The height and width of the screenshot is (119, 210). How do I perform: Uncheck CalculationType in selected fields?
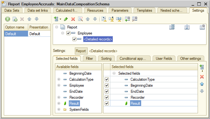107,79
